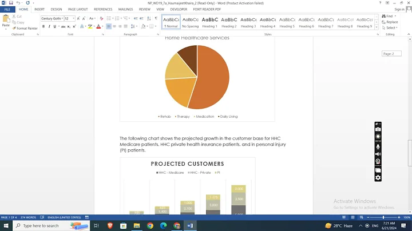Screen dimensions: 412x231
Task: Open Paragraph dialog launcher
Action: (158, 34)
